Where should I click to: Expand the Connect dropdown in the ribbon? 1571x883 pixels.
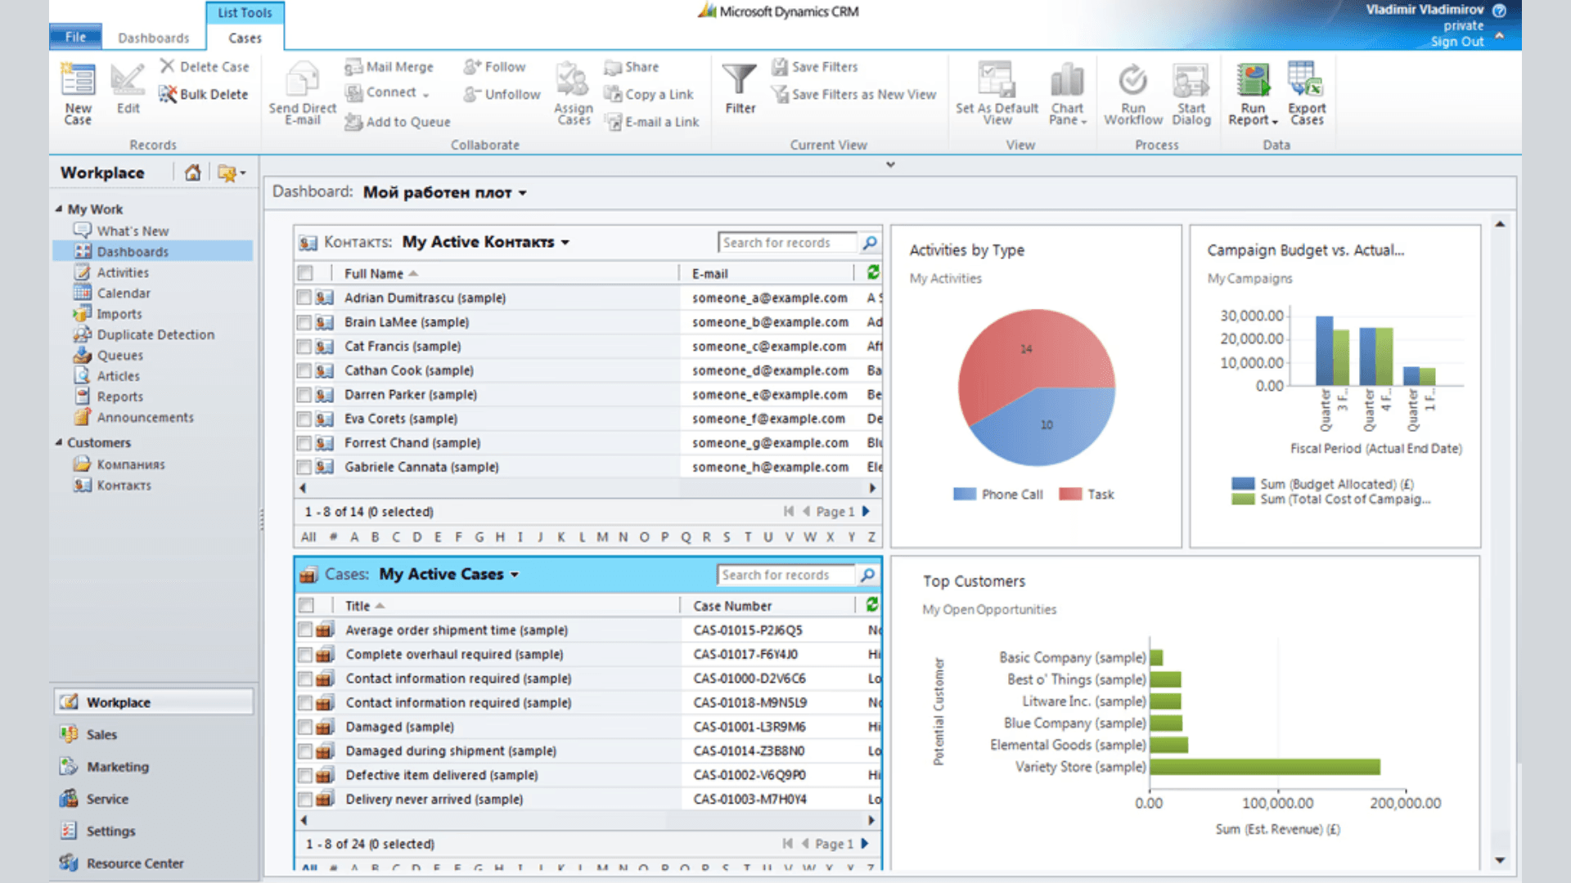click(425, 94)
